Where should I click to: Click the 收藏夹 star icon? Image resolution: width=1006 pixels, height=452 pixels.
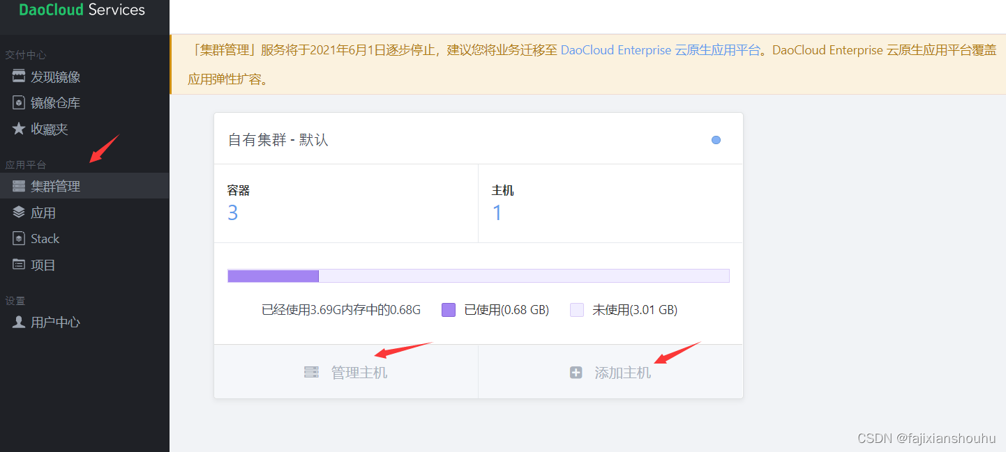tap(19, 129)
